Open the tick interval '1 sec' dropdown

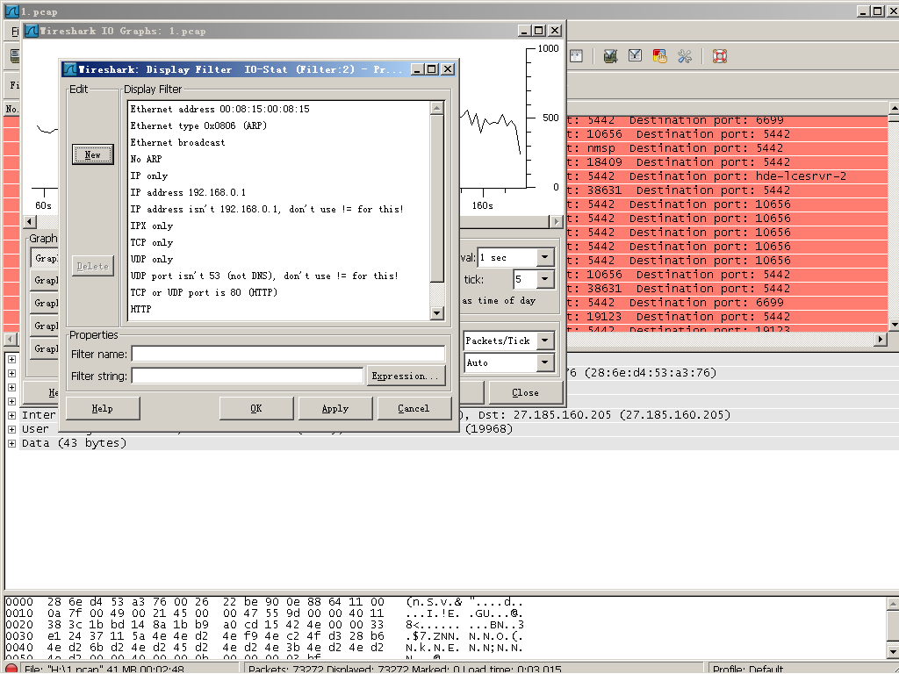[x=544, y=257]
